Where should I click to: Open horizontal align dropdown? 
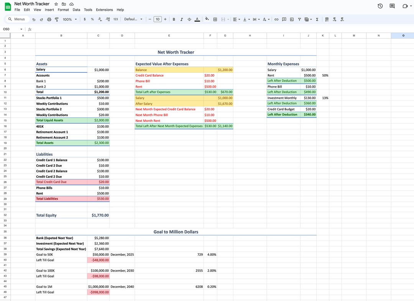[x=237, y=19]
